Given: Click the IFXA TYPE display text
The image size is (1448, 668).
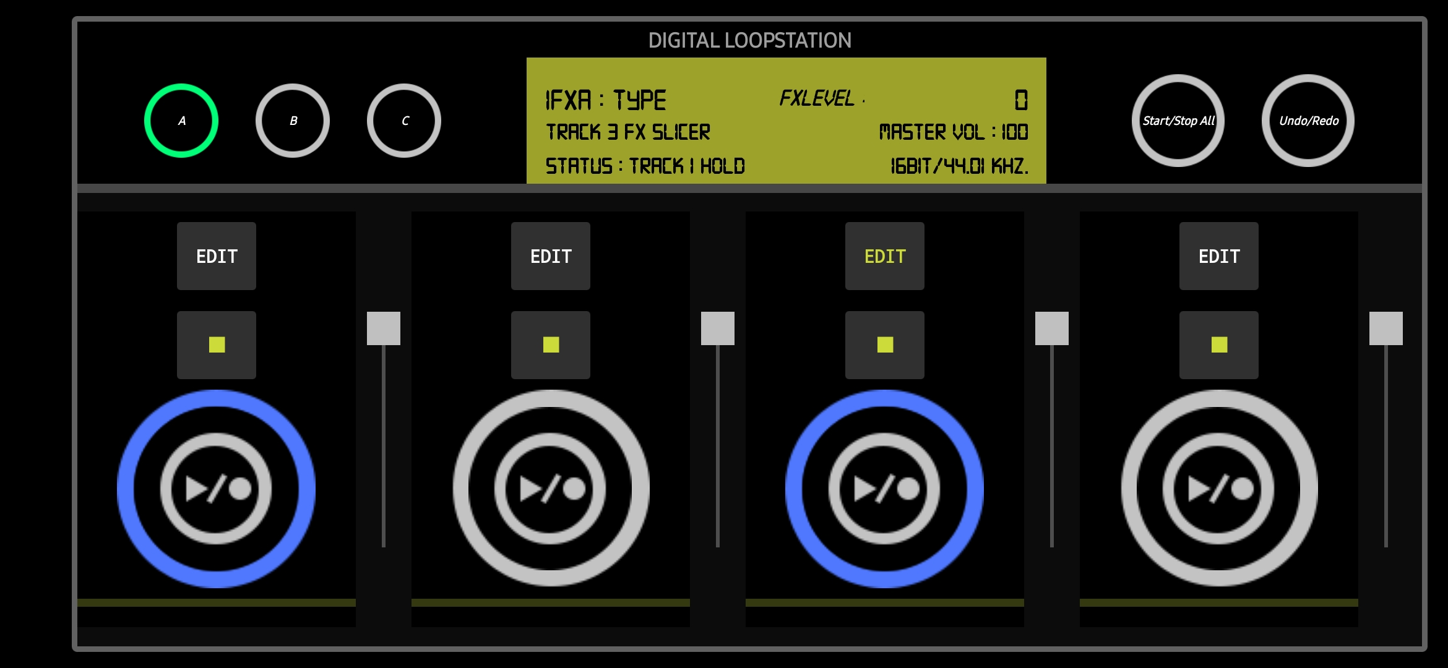Looking at the screenshot, I should pyautogui.click(x=605, y=100).
